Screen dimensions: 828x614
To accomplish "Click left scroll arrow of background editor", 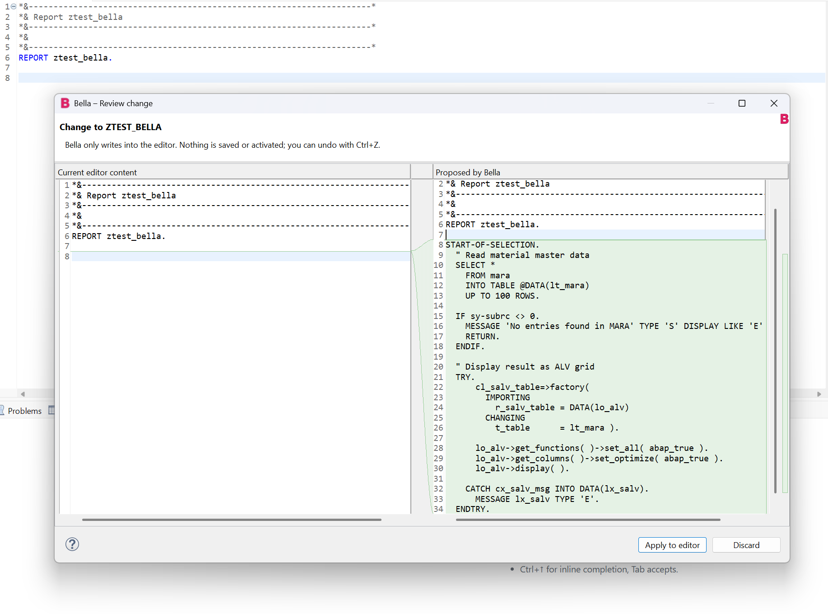I will click(23, 394).
